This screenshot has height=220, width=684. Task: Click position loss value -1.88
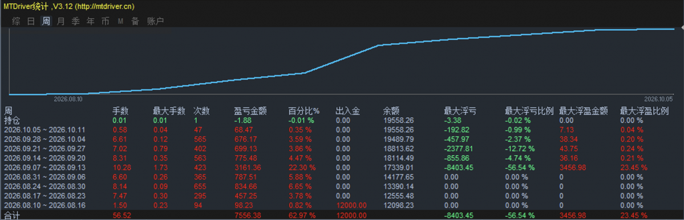click(x=242, y=120)
